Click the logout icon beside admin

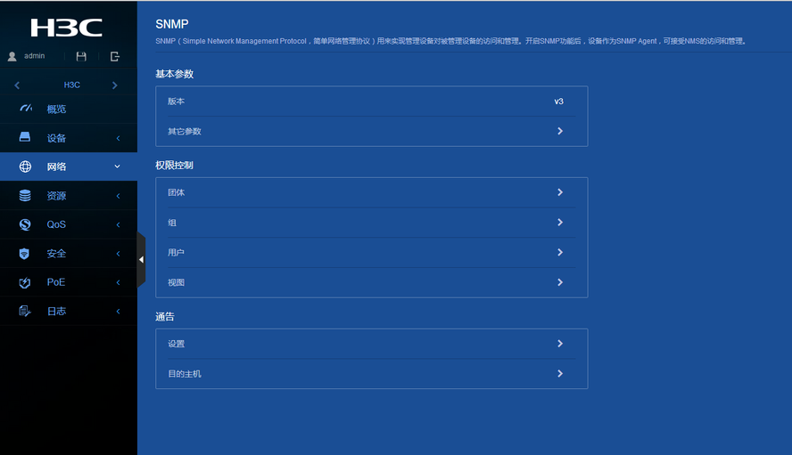tap(115, 56)
